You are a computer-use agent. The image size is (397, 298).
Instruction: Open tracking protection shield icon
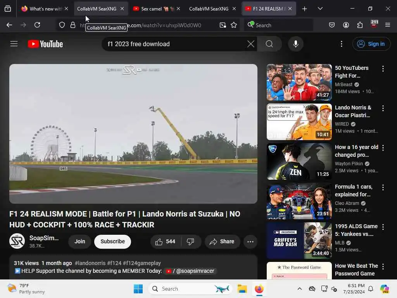coord(62,25)
